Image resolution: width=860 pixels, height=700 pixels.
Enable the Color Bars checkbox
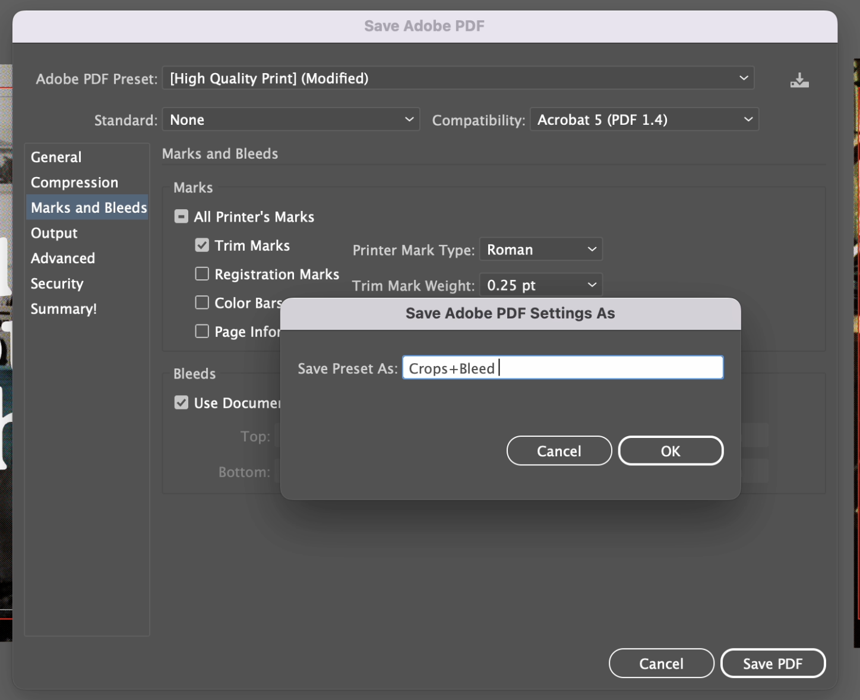pyautogui.click(x=202, y=302)
